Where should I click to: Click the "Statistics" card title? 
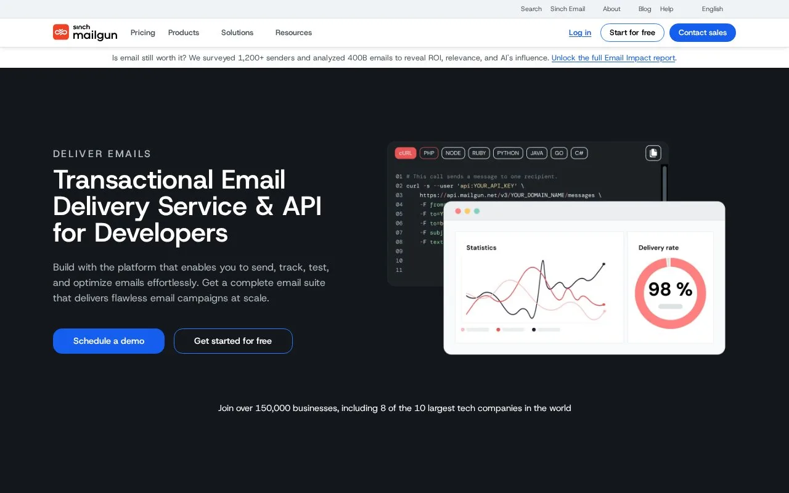[481, 248]
